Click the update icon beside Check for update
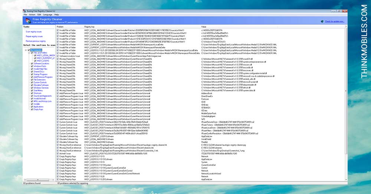Screen dimensions: 371x194 322,21
